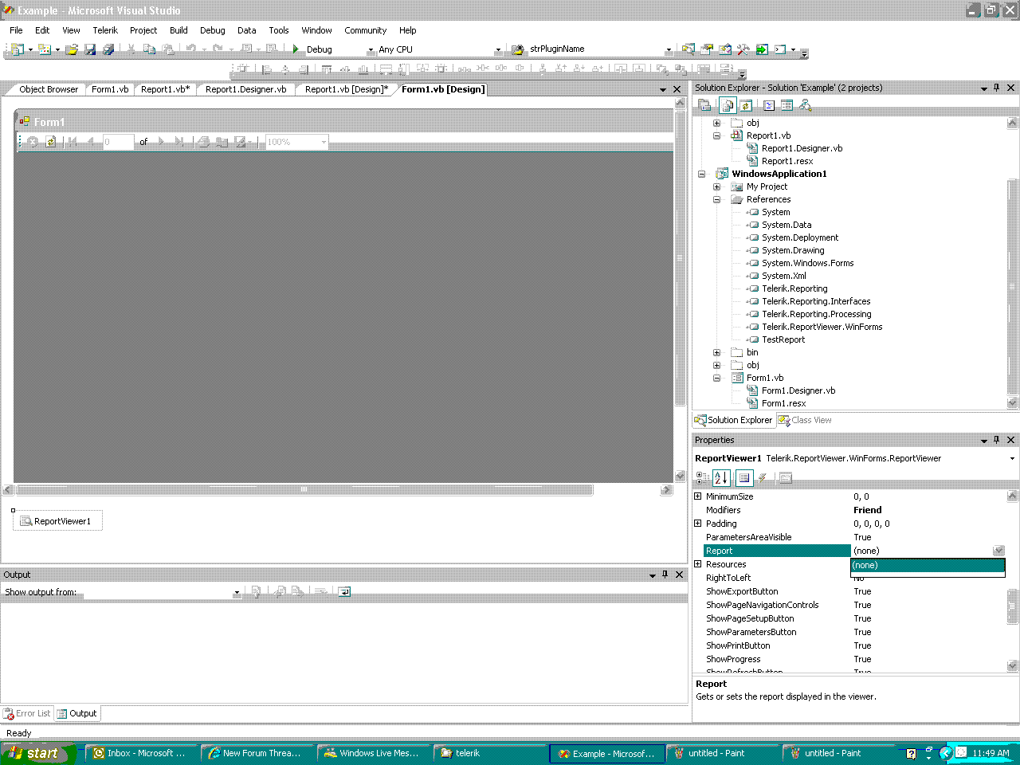Screen dimensions: 1020x765
Task: Select (none) in the Report dropdown list
Action: [928, 565]
